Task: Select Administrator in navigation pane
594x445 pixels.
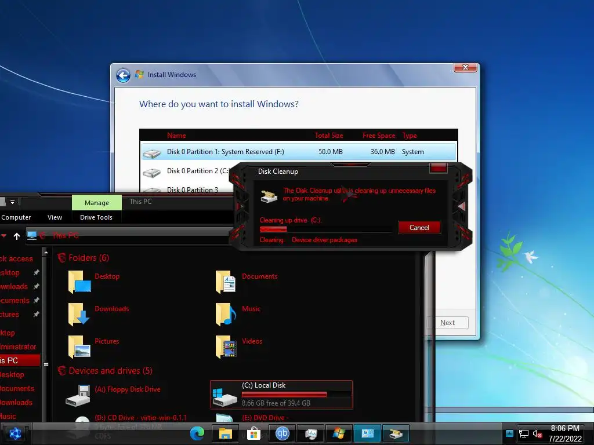Action: click(x=18, y=346)
